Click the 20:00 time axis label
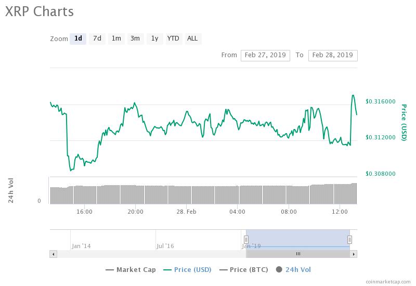Screen dimensions: 416x286 coord(135,212)
